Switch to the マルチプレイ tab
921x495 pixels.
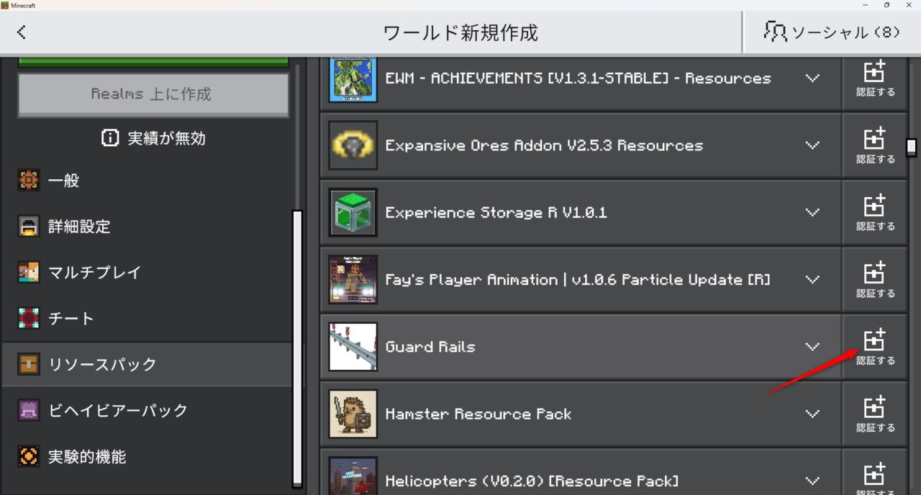pos(146,273)
